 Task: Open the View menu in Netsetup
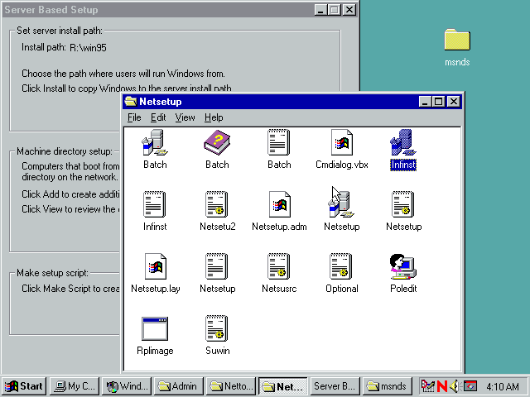tap(185, 117)
